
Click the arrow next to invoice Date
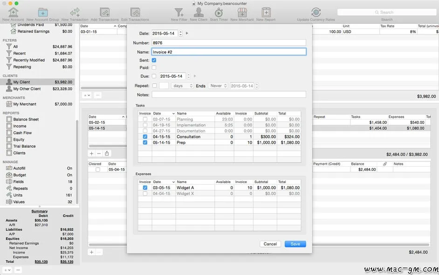(187, 34)
